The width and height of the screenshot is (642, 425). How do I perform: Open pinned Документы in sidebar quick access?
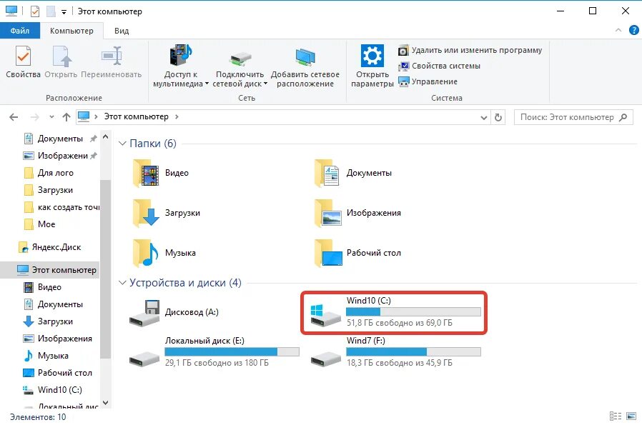[x=60, y=139]
